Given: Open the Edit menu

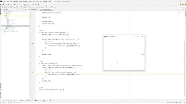Looking at the screenshot, I should click(8, 1).
